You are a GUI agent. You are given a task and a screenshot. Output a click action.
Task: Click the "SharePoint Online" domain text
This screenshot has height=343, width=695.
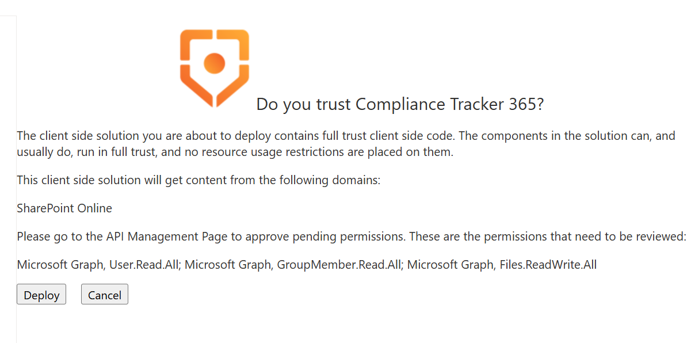pos(64,208)
